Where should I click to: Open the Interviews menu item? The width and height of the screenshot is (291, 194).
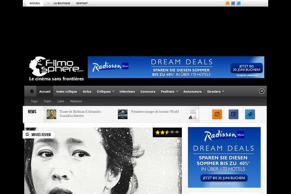[127, 92]
